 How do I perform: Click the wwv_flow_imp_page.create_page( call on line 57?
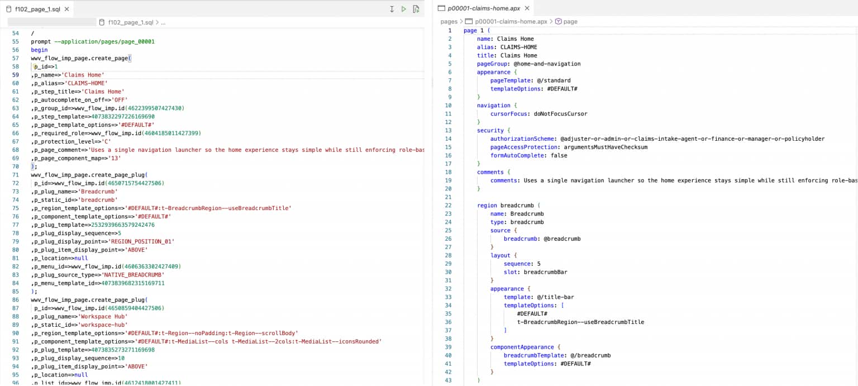coord(81,58)
